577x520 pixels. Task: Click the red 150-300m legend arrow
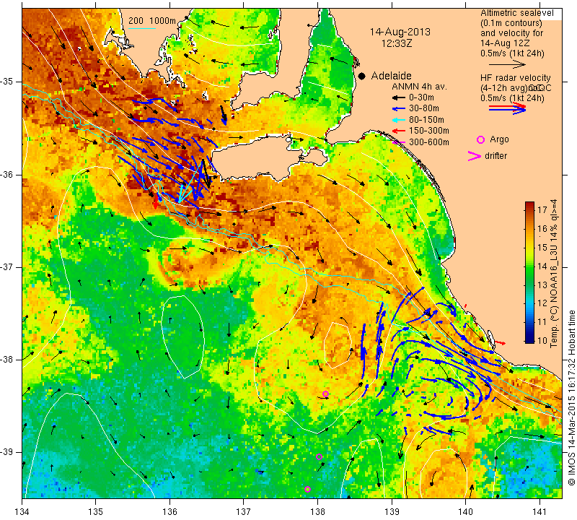click(x=399, y=131)
